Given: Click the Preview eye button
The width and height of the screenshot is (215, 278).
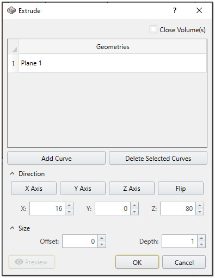Looking at the screenshot, I should click(x=32, y=262).
